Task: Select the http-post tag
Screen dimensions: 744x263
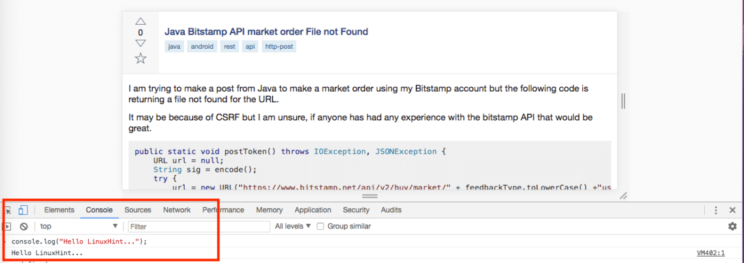Action: (279, 47)
